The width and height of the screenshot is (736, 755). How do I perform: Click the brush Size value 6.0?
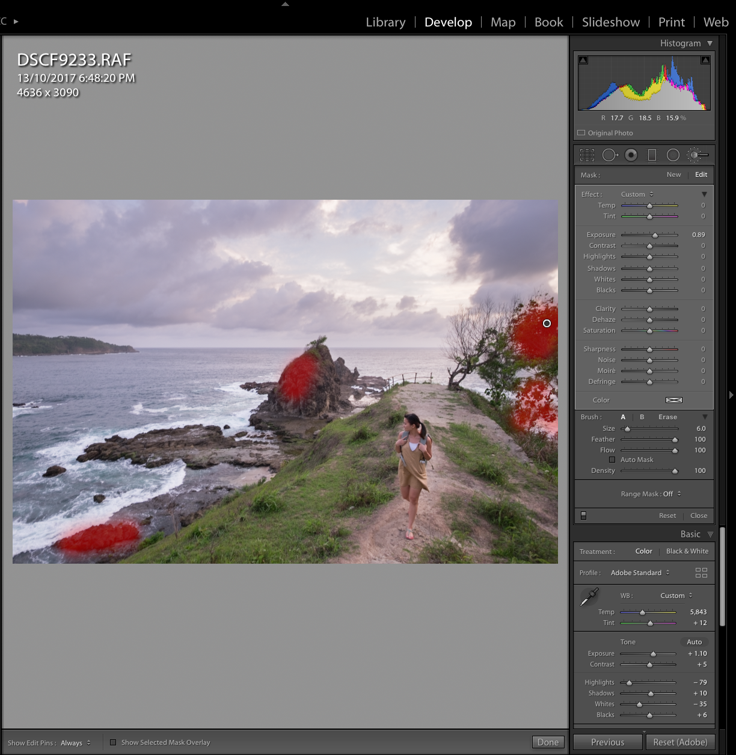[701, 428]
